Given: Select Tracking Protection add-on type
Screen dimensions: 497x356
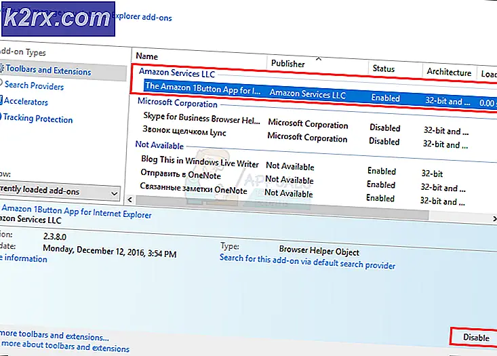Looking at the screenshot, I should 38,119.
